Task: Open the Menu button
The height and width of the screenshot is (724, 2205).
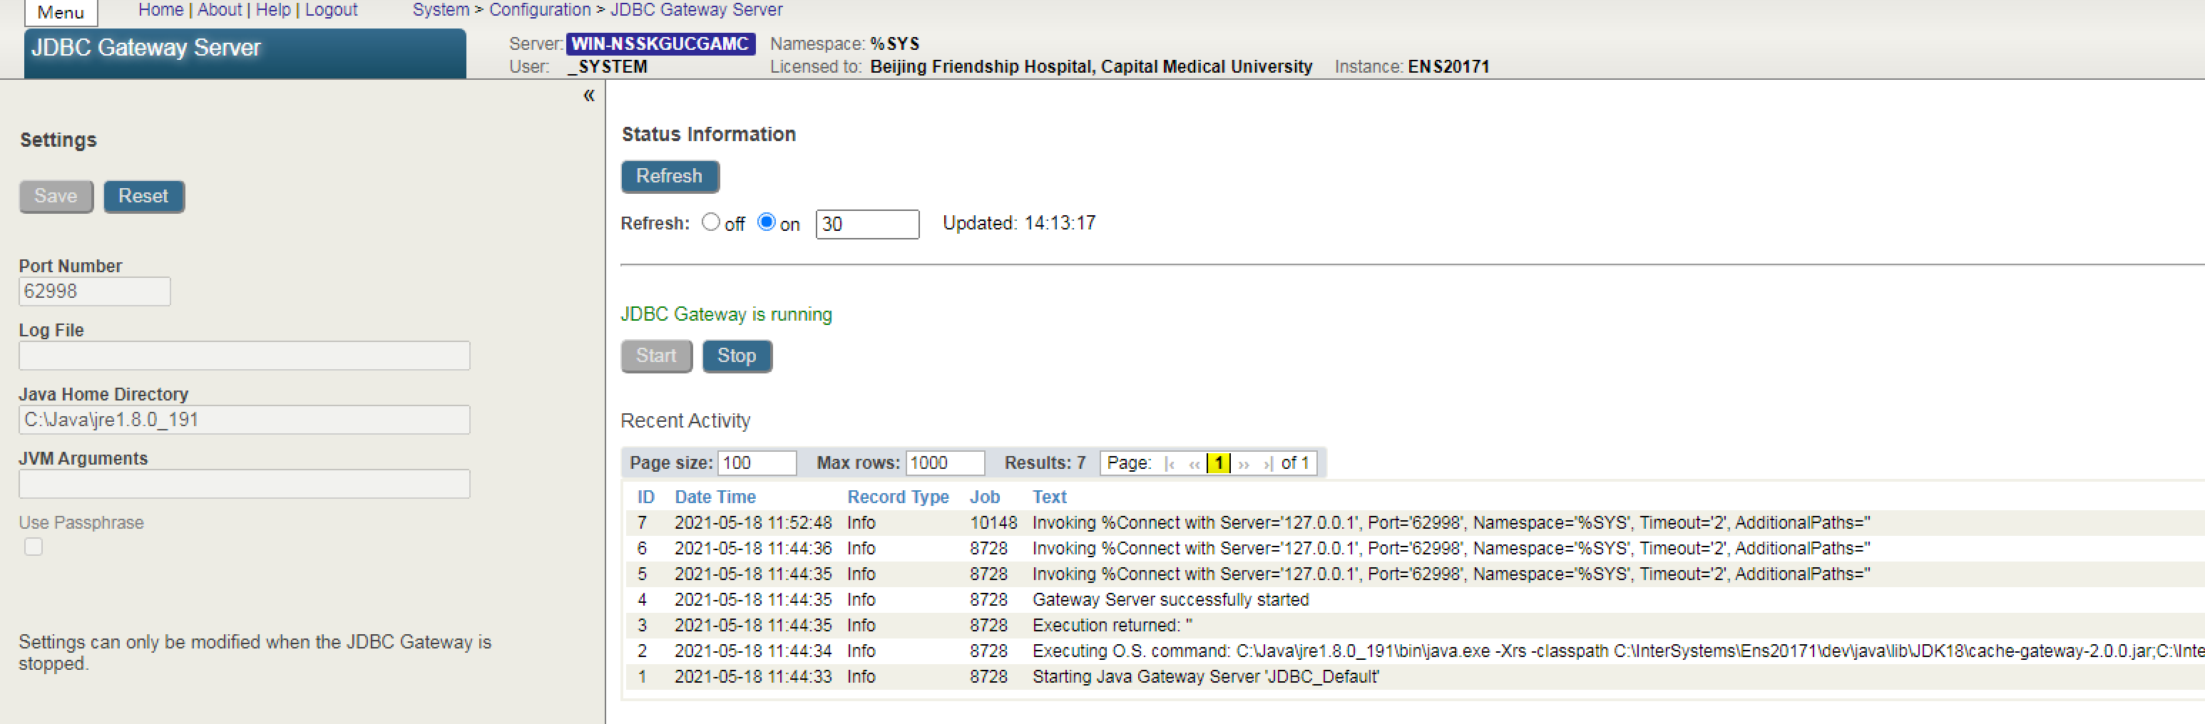Action: click(61, 12)
